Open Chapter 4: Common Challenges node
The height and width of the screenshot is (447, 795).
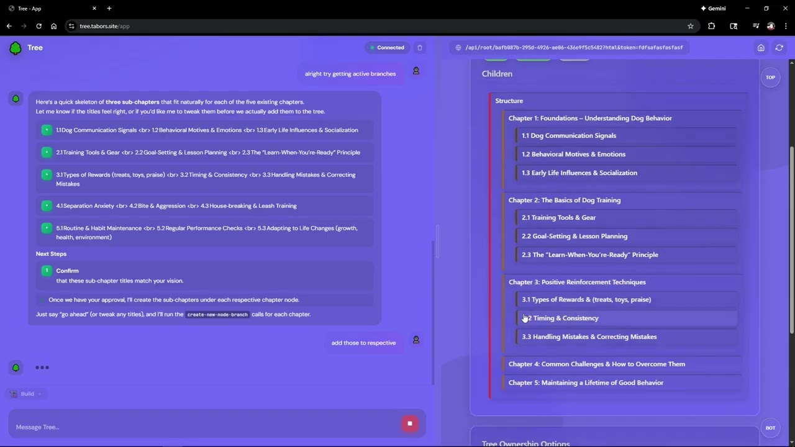tap(597, 364)
